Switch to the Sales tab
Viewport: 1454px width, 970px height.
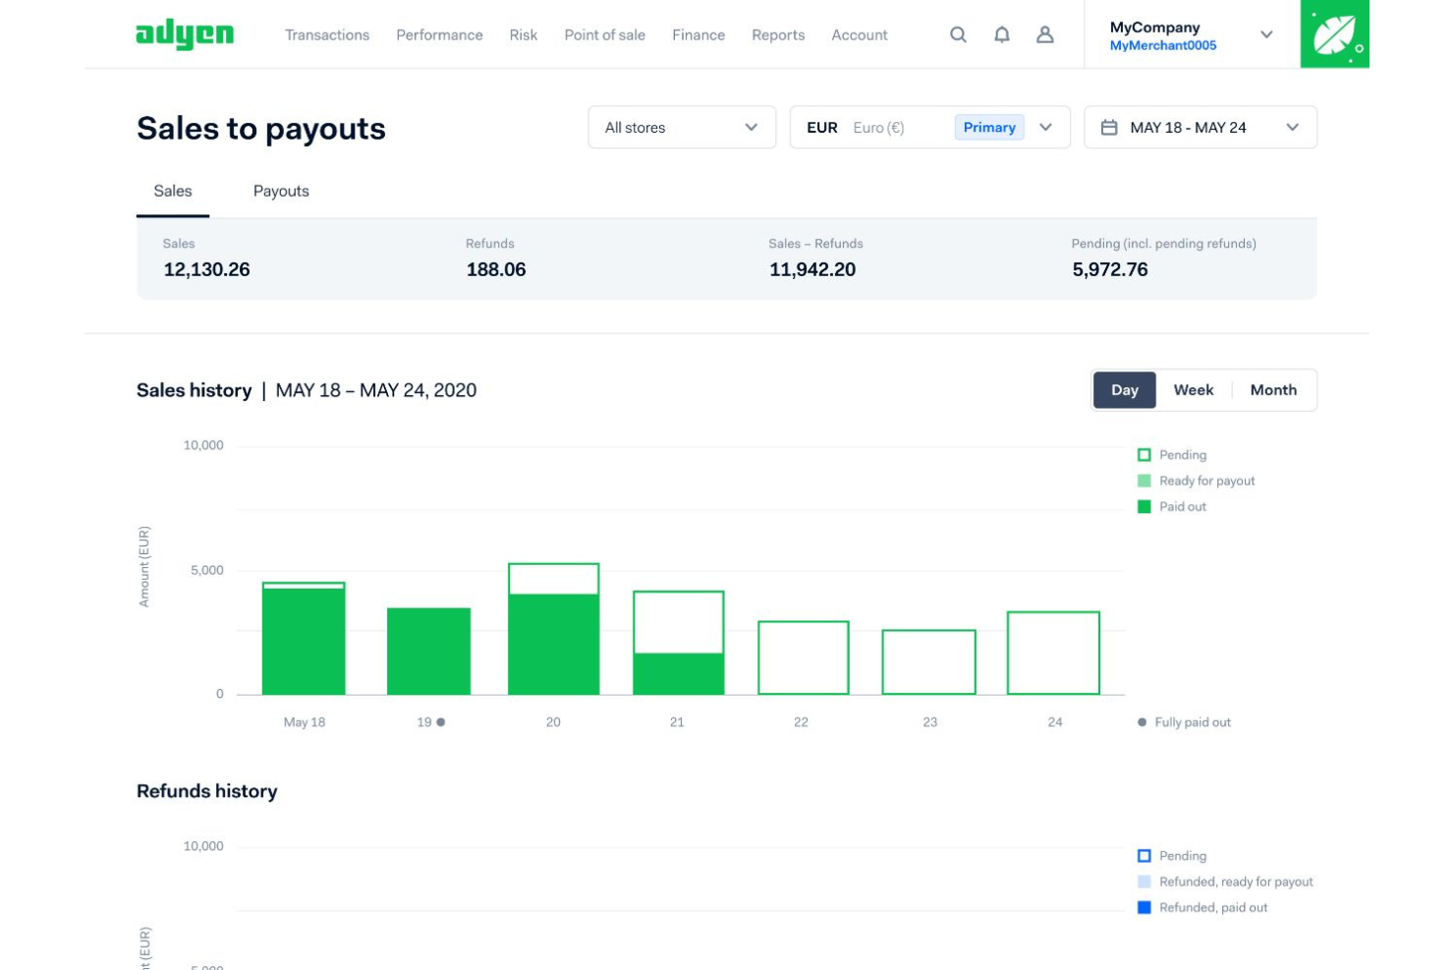[173, 191]
